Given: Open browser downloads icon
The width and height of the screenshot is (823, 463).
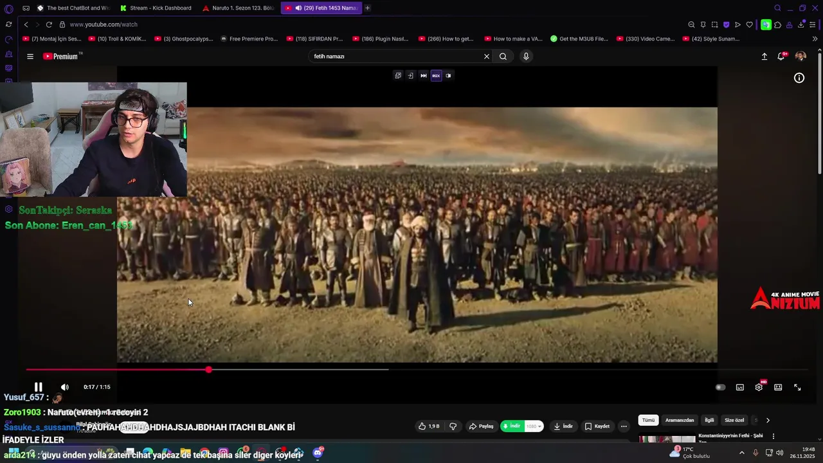Looking at the screenshot, I should [x=801, y=24].
